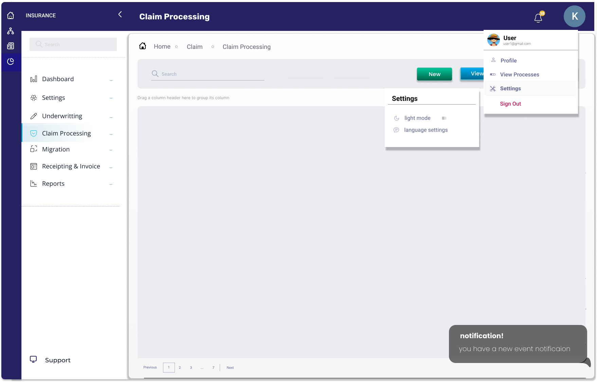Open Support in the sidebar
Viewport: 597px width, 382px height.
coord(57,360)
